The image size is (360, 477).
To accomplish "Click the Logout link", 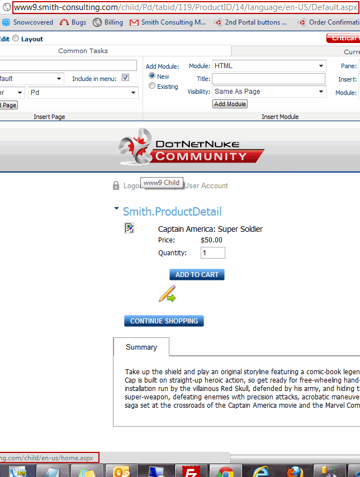I will 132,185.
